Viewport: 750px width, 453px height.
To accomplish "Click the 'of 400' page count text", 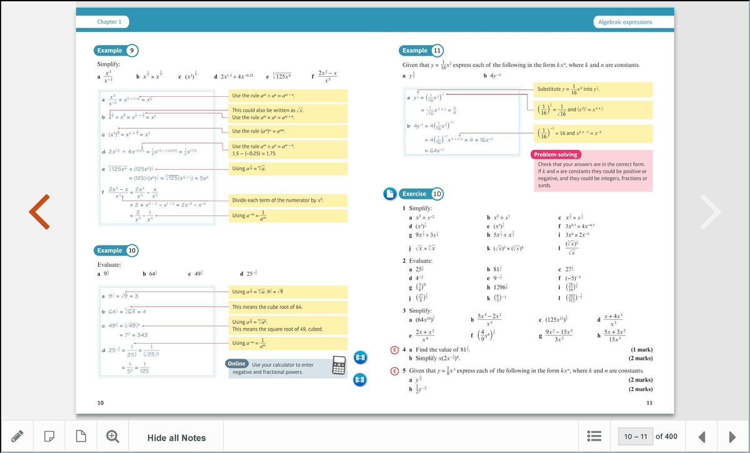I will [x=666, y=437].
